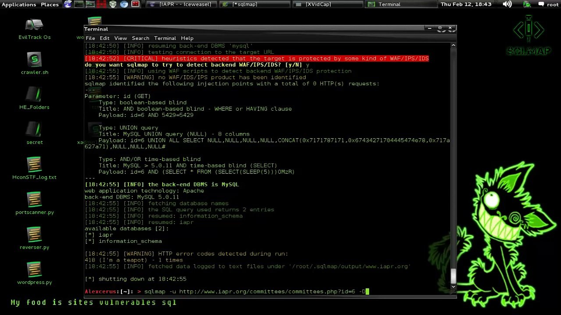Click the red squares launcher after Chromium
Viewport: 561px width, 315px height.
coord(135,4)
